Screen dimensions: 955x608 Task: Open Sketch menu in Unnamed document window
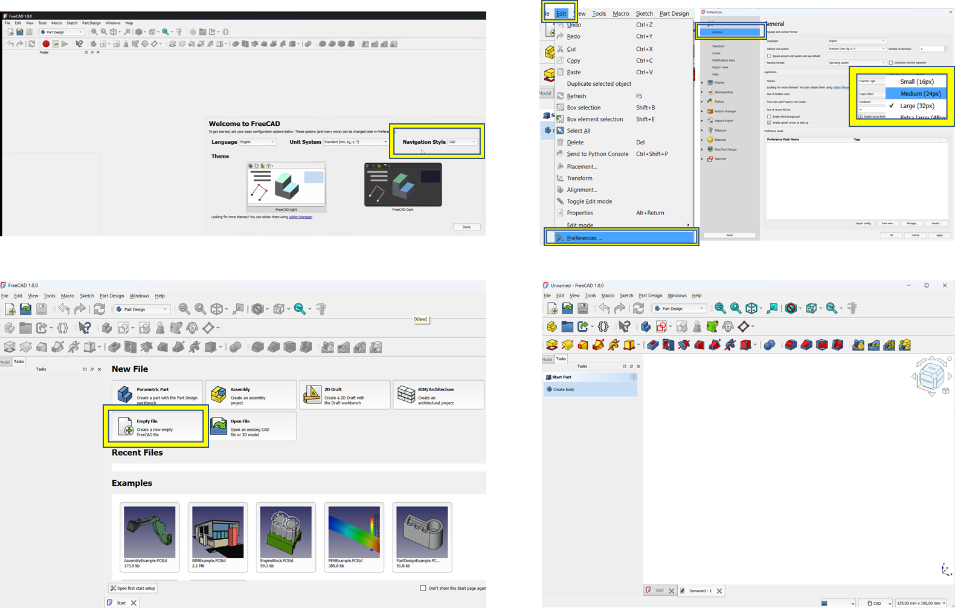point(626,296)
